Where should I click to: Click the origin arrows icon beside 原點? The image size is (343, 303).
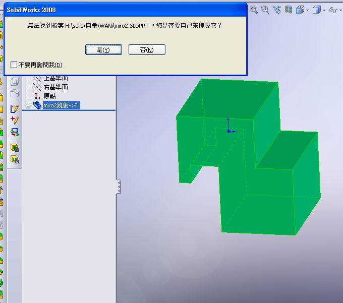[37, 96]
